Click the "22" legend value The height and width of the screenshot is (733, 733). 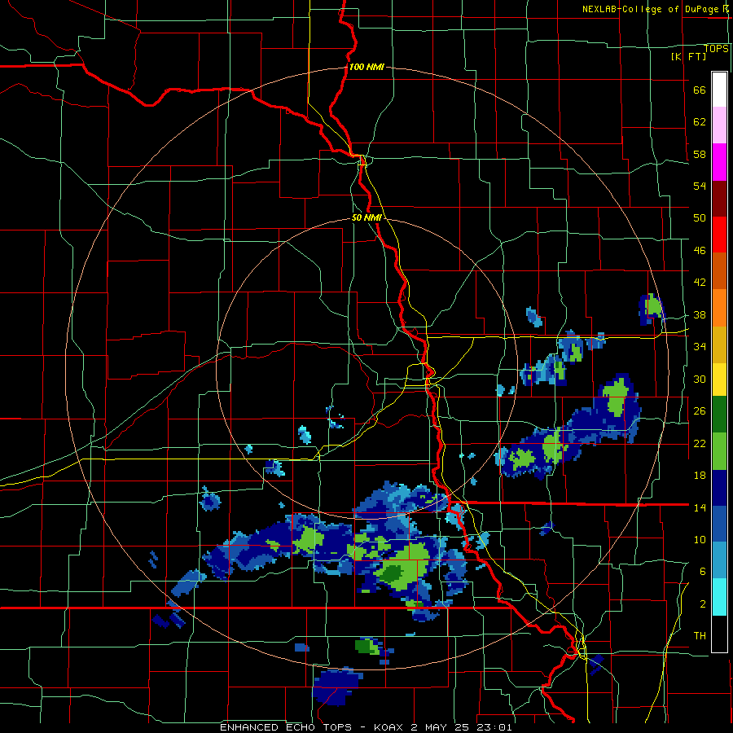[700, 444]
